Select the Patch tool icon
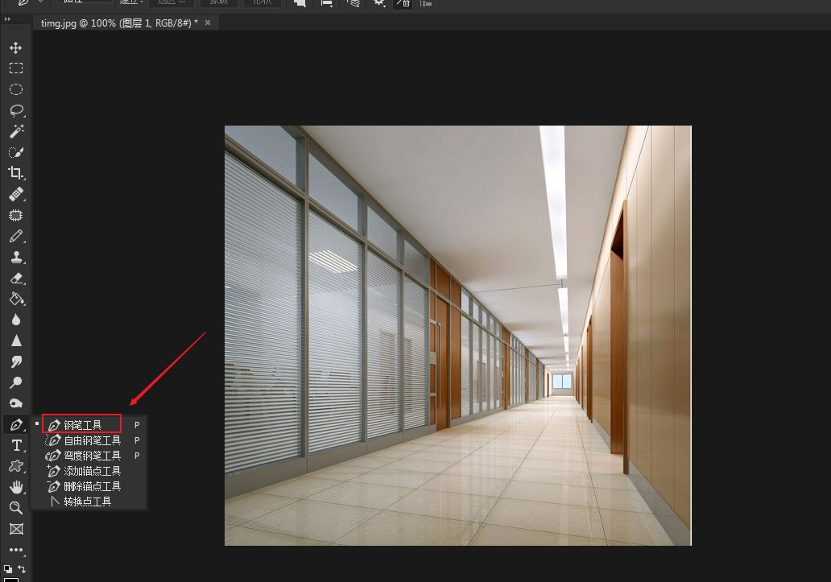 tap(16, 215)
